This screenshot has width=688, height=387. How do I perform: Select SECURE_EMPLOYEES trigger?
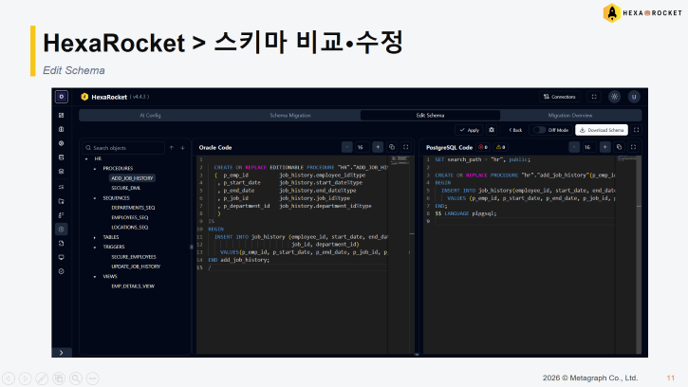coord(134,257)
